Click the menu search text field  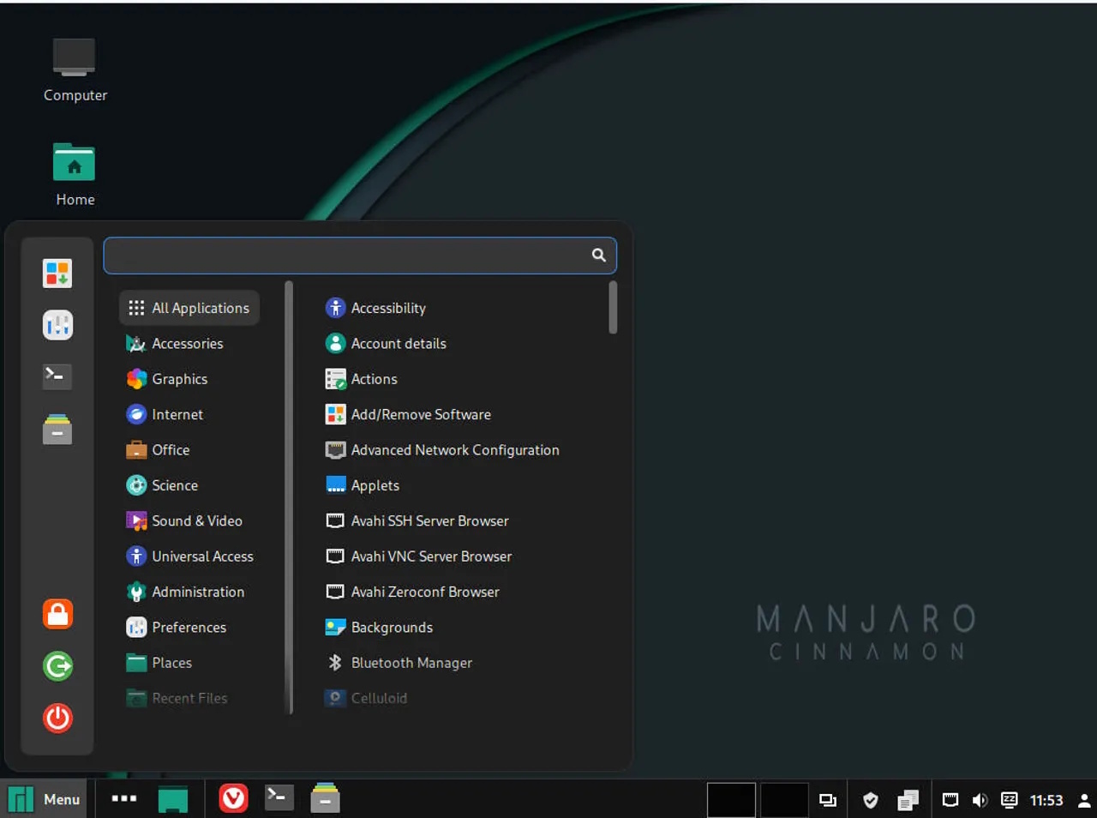point(347,256)
